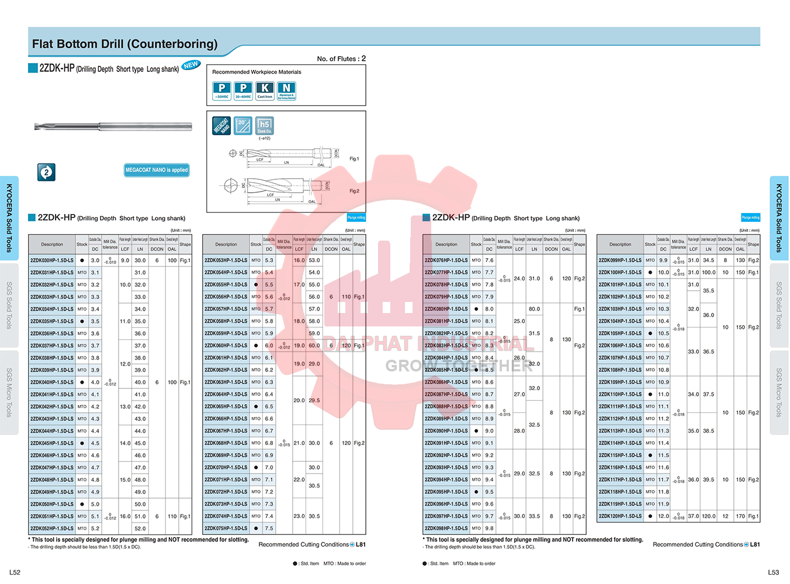
Task: Select the 2ZDK117HP-1.5D-LS description cell
Action: tap(620, 480)
